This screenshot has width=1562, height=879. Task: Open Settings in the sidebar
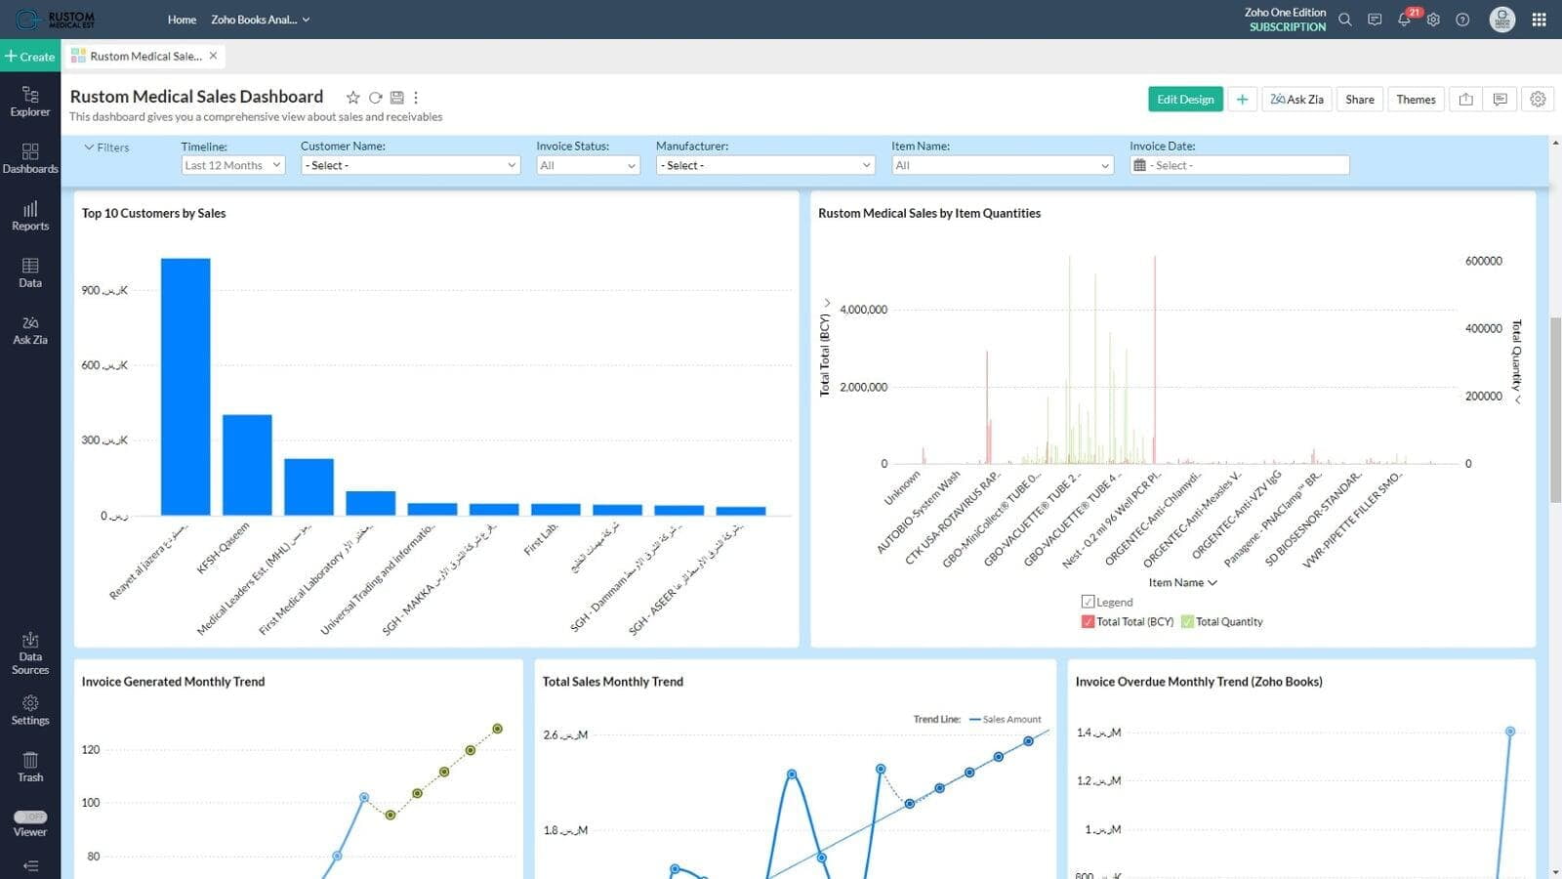[30, 710]
